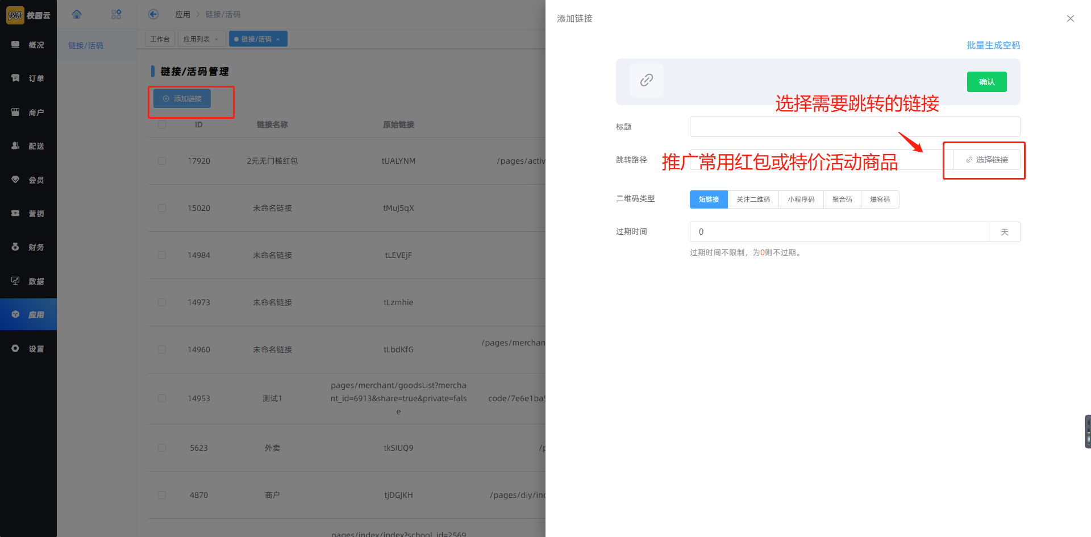The width and height of the screenshot is (1091, 537).
Task: Click the tLzmhie original link cell
Action: coord(398,302)
